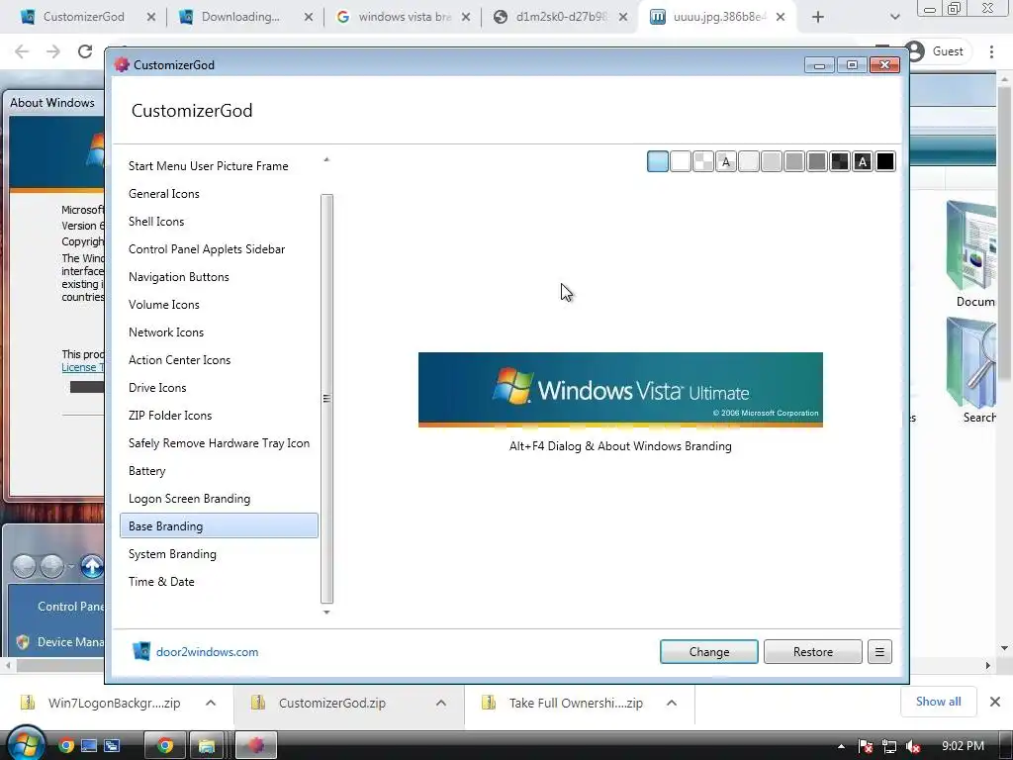Click Chrome quick launch icon in taskbar
This screenshot has height=760, width=1013.
[66, 746]
